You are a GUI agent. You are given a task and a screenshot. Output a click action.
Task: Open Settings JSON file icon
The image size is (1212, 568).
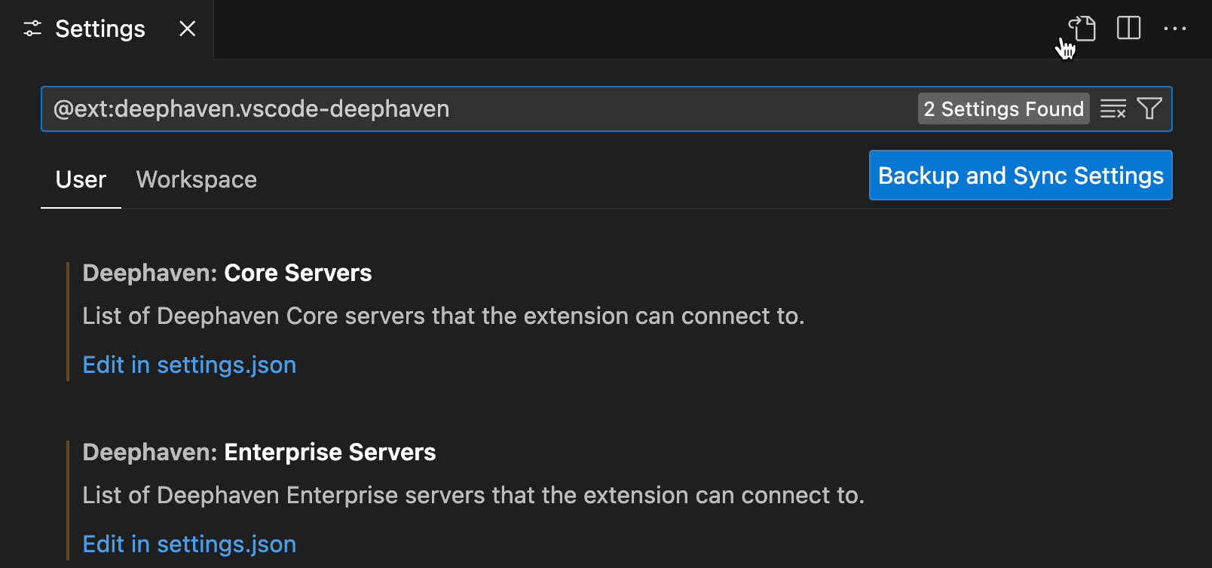pos(1083,29)
